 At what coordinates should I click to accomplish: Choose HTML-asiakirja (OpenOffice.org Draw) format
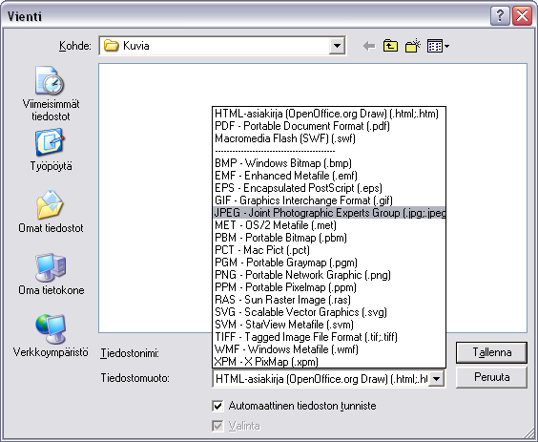click(329, 114)
